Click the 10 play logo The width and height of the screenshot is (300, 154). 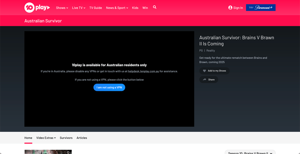click(x=37, y=8)
